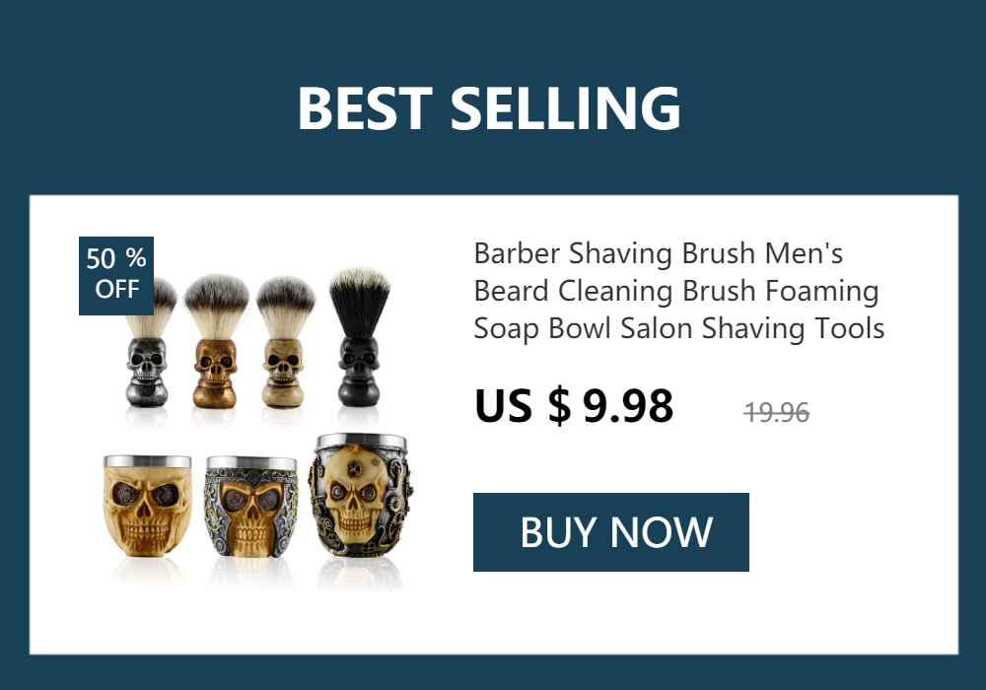This screenshot has width=986, height=690.
Task: Open the Barber Shaving Brush product title
Action: pyautogui.click(x=679, y=291)
